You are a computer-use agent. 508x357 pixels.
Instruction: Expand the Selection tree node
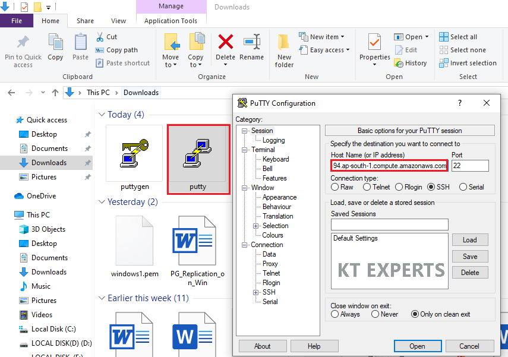pyautogui.click(x=255, y=226)
